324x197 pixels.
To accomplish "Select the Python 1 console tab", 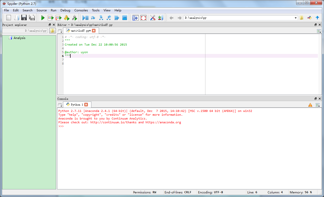I will [x=77, y=105].
